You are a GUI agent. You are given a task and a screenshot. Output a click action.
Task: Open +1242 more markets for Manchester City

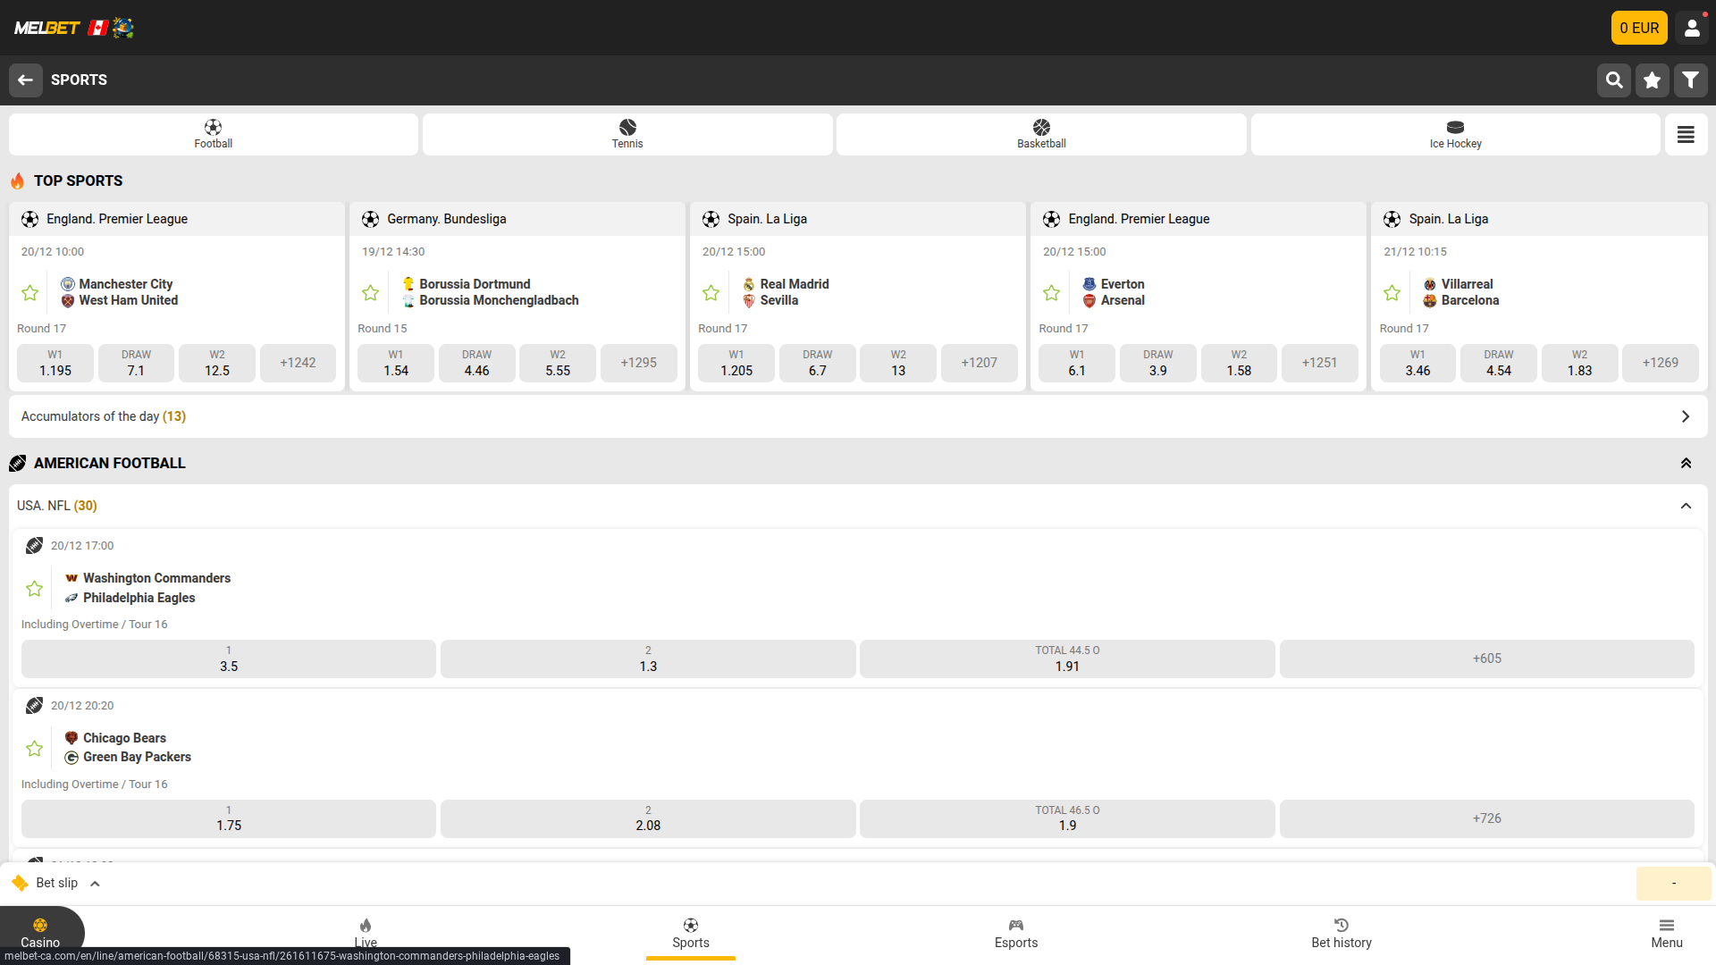click(298, 363)
